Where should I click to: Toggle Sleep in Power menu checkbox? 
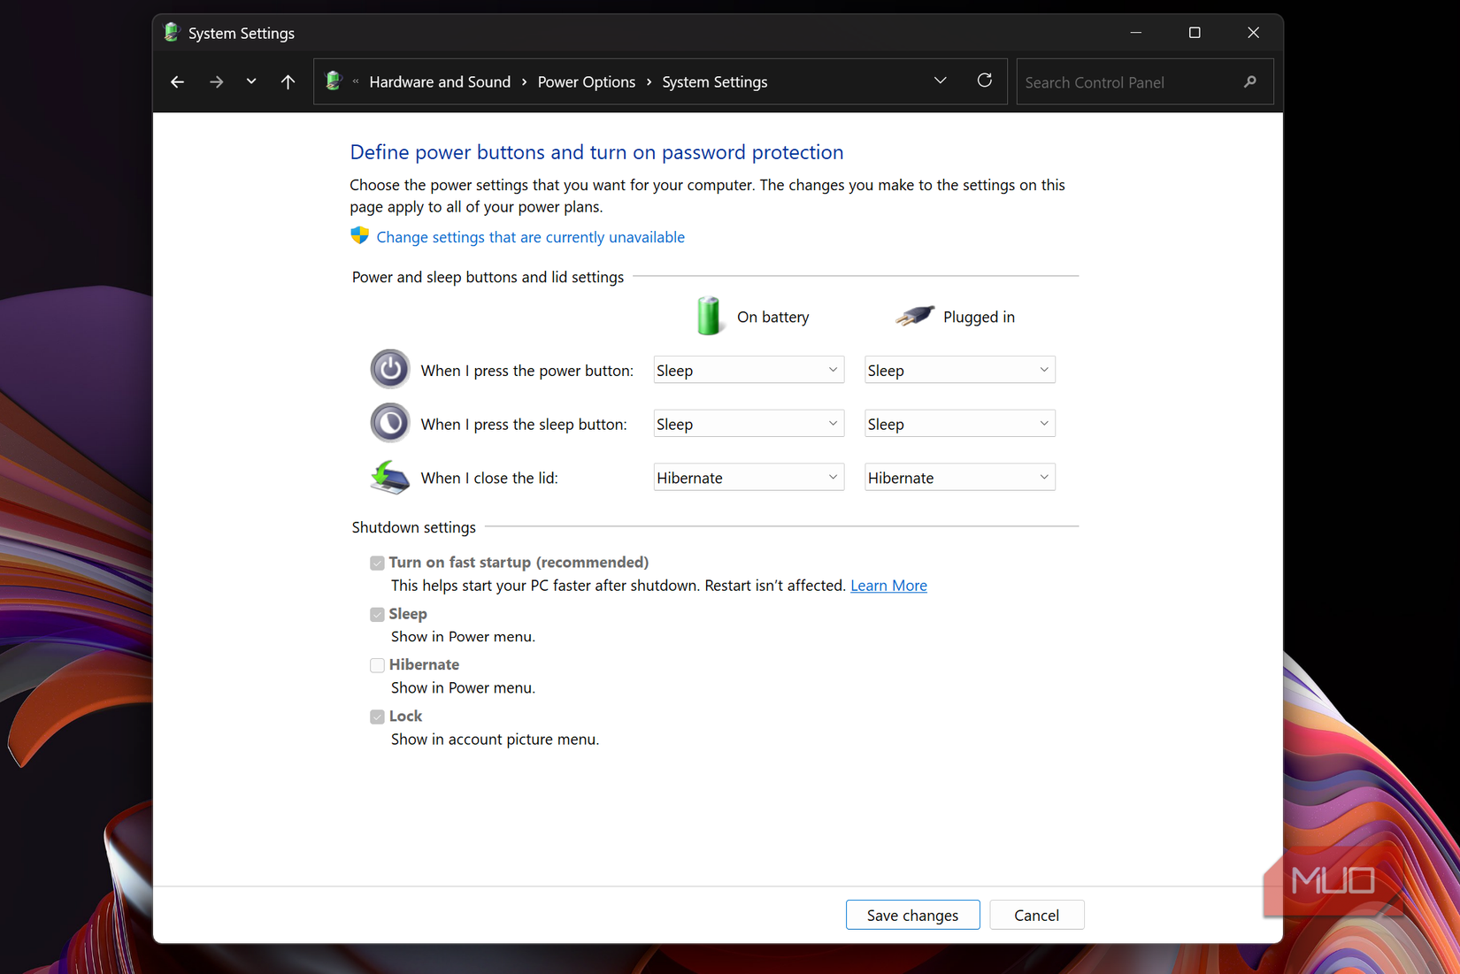pos(377,614)
